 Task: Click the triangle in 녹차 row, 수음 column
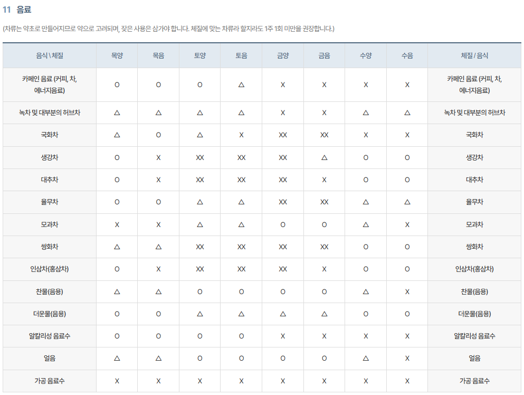pos(407,112)
